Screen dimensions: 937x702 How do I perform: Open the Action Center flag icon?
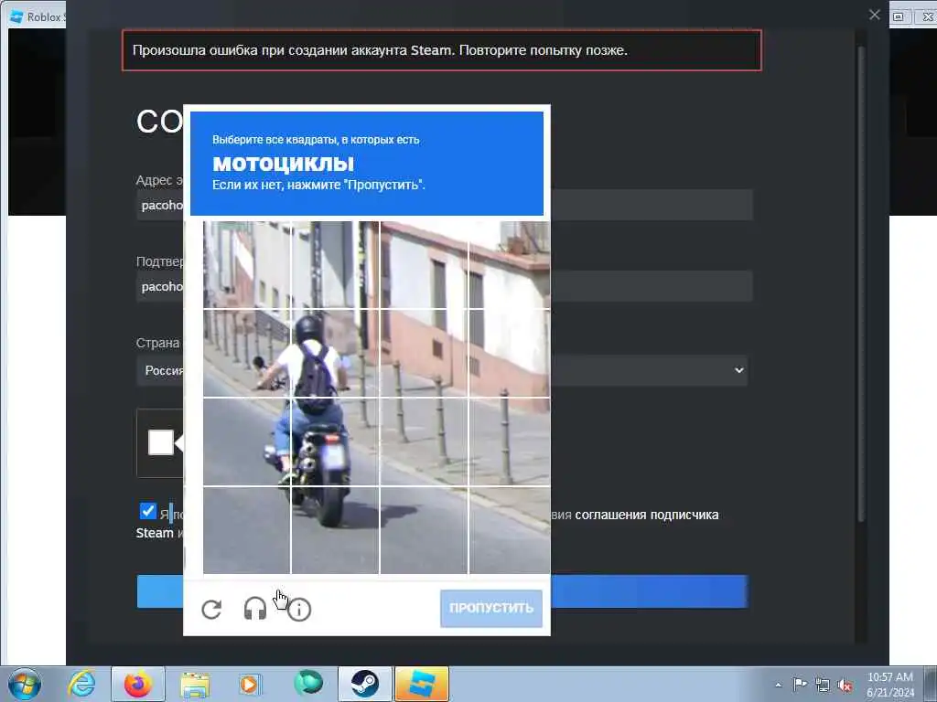[x=800, y=684]
